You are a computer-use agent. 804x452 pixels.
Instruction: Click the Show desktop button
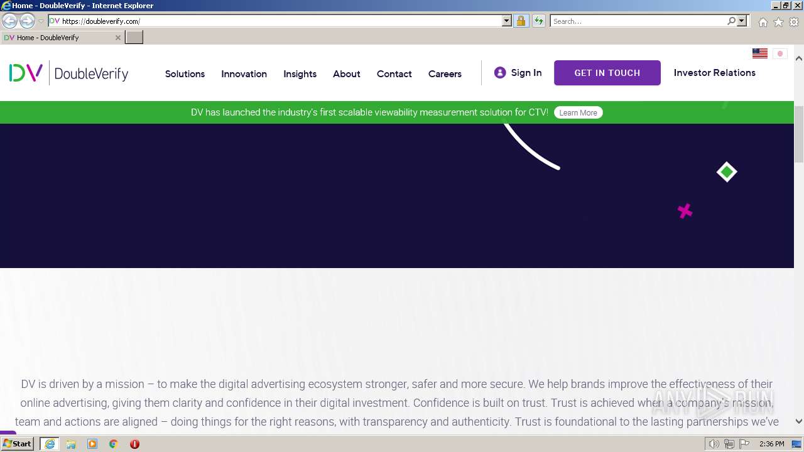(x=797, y=444)
